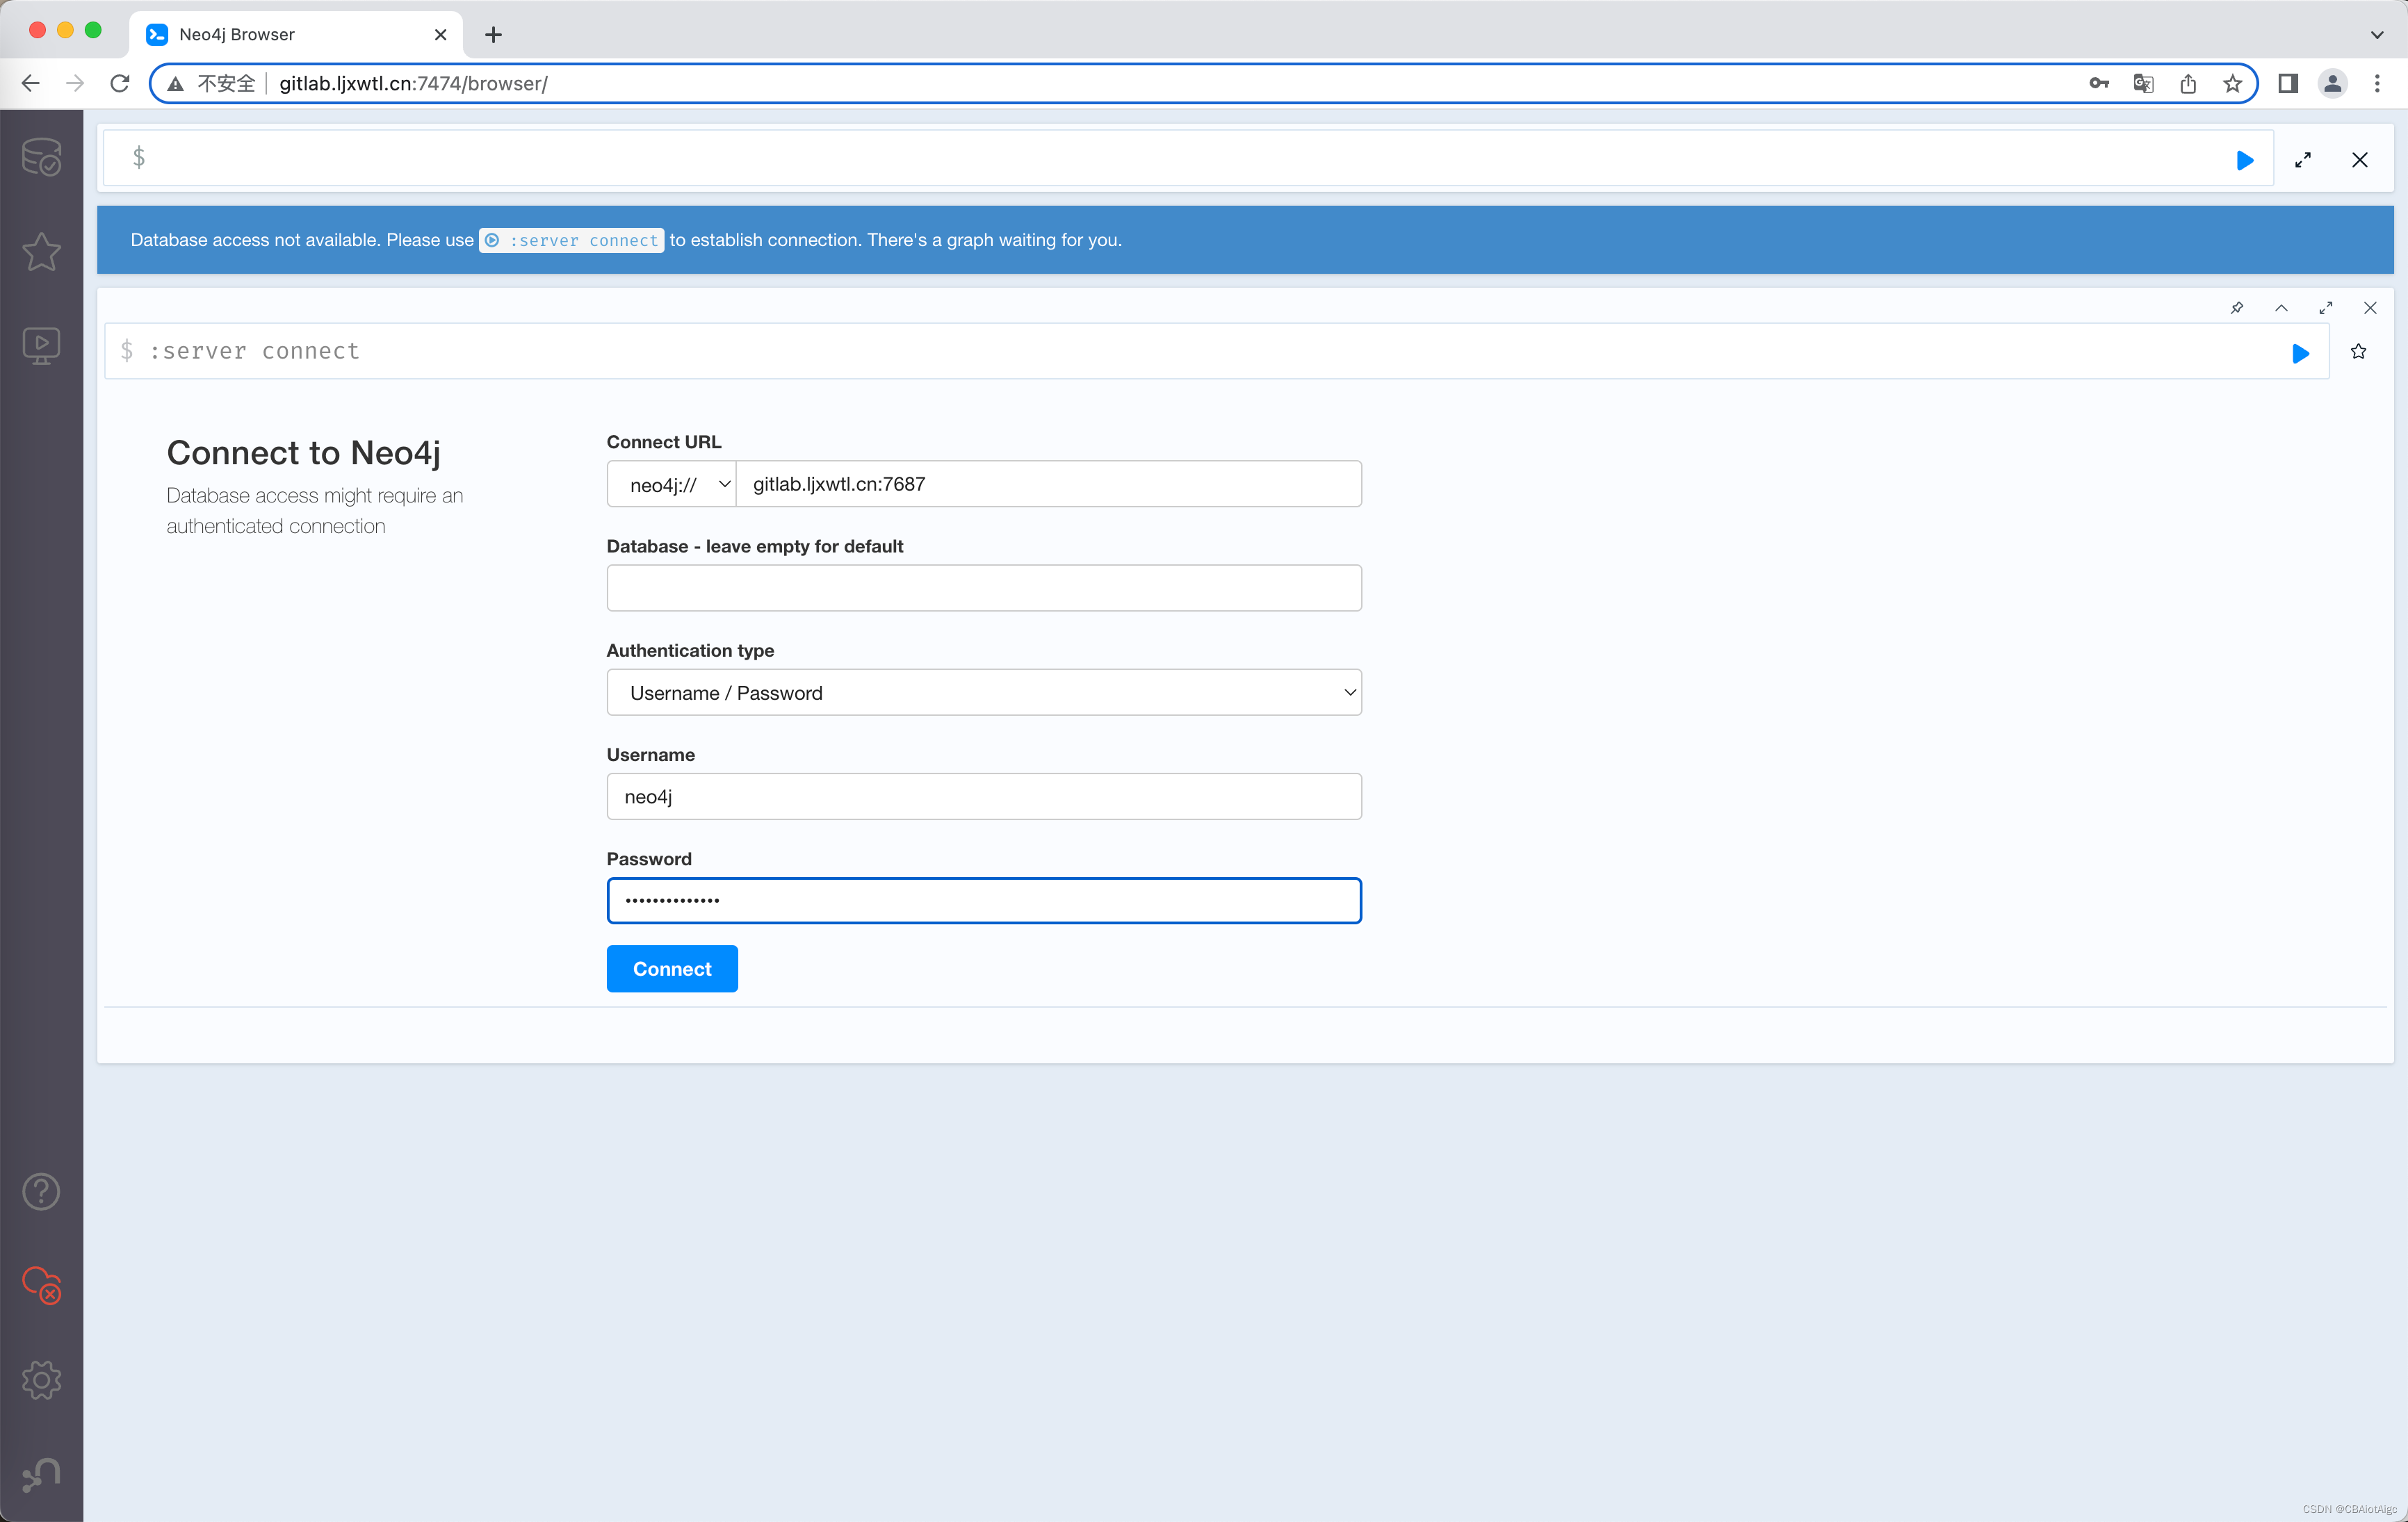The image size is (2408, 1522).
Task: Open the Favorites star in the left sidebar
Action: (x=41, y=251)
